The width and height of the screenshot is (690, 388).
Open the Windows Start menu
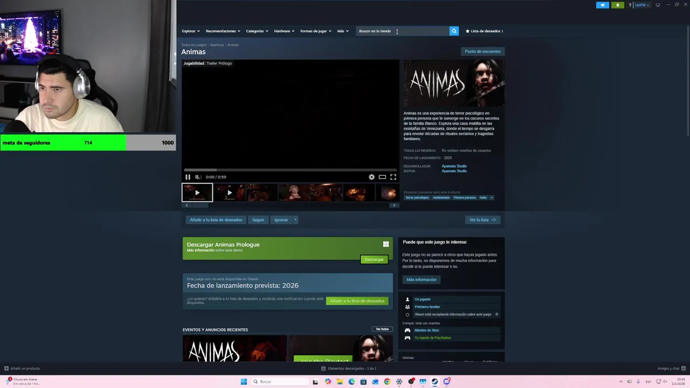[x=244, y=382]
